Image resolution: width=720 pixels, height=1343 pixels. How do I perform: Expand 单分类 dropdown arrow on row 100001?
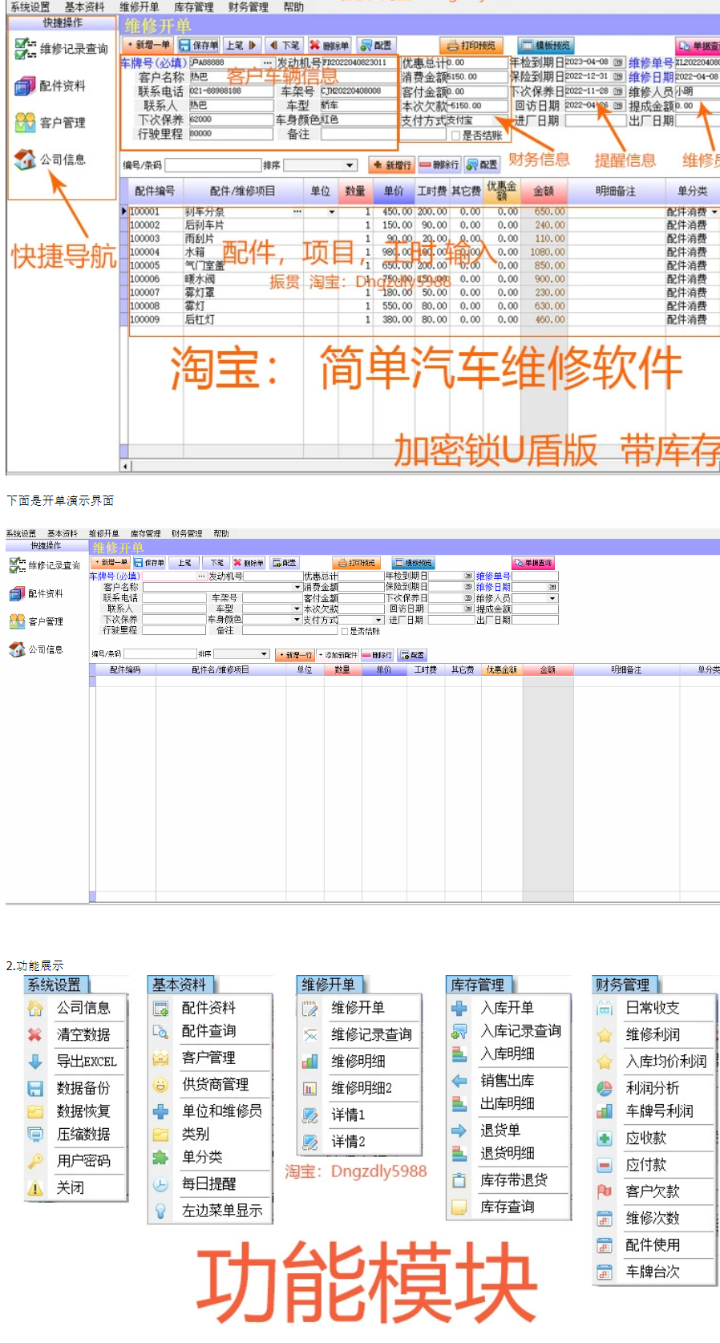coord(714,212)
